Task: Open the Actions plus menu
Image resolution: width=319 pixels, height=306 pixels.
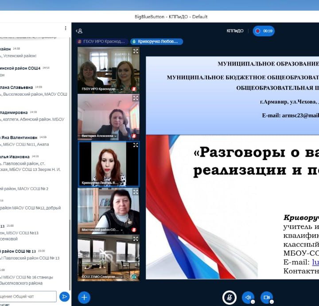Action: [x=84, y=297]
